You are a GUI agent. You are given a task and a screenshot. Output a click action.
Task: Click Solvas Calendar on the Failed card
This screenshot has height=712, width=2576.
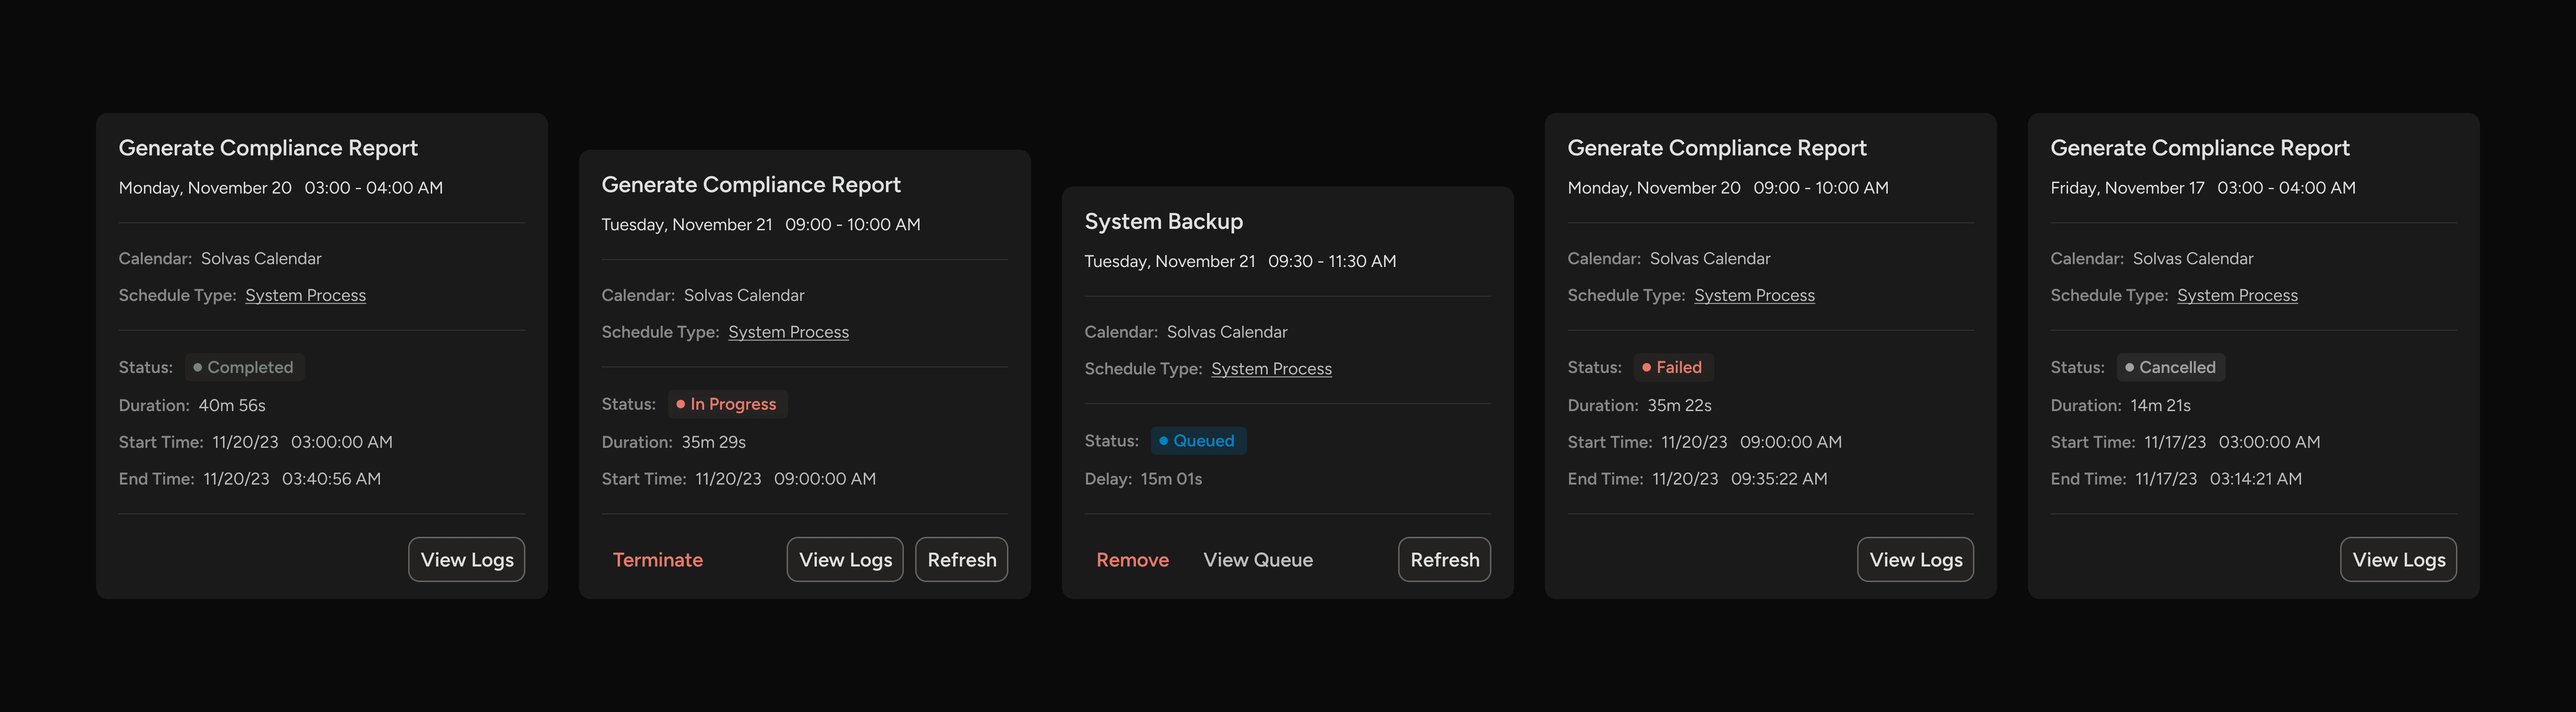(1710, 258)
